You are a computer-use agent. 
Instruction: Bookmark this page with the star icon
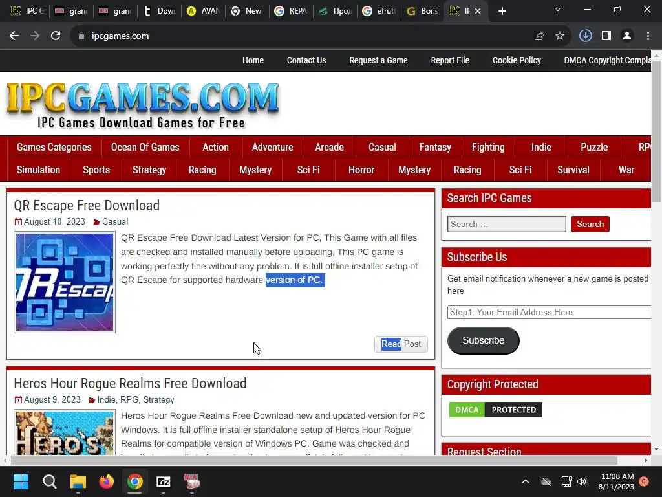coord(560,36)
